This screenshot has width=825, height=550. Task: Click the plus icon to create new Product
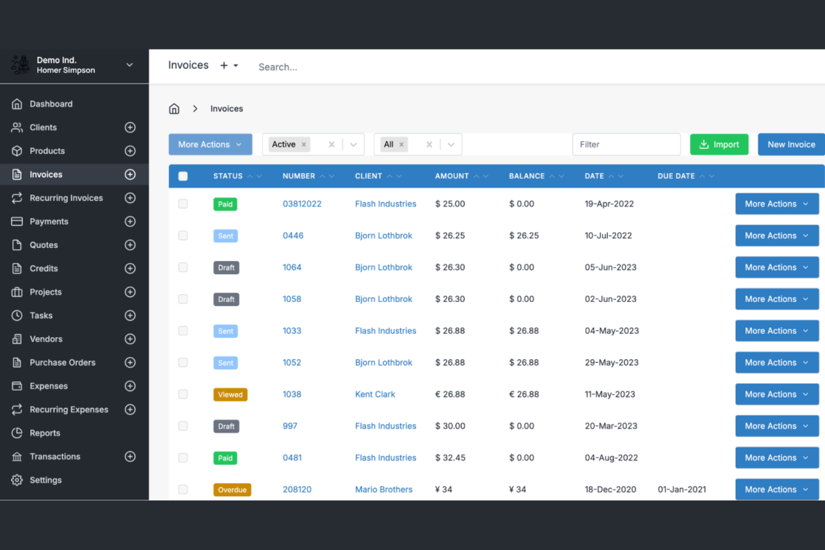[x=130, y=150]
